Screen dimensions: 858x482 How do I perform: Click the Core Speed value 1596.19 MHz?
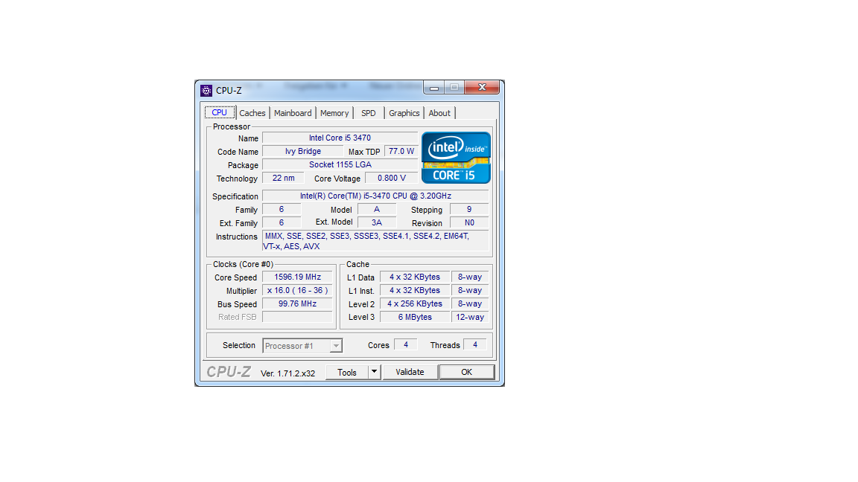pyautogui.click(x=298, y=277)
